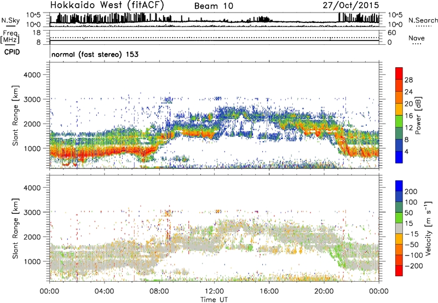
Task: Click the '12' label on Power scale
Action: (x=408, y=128)
